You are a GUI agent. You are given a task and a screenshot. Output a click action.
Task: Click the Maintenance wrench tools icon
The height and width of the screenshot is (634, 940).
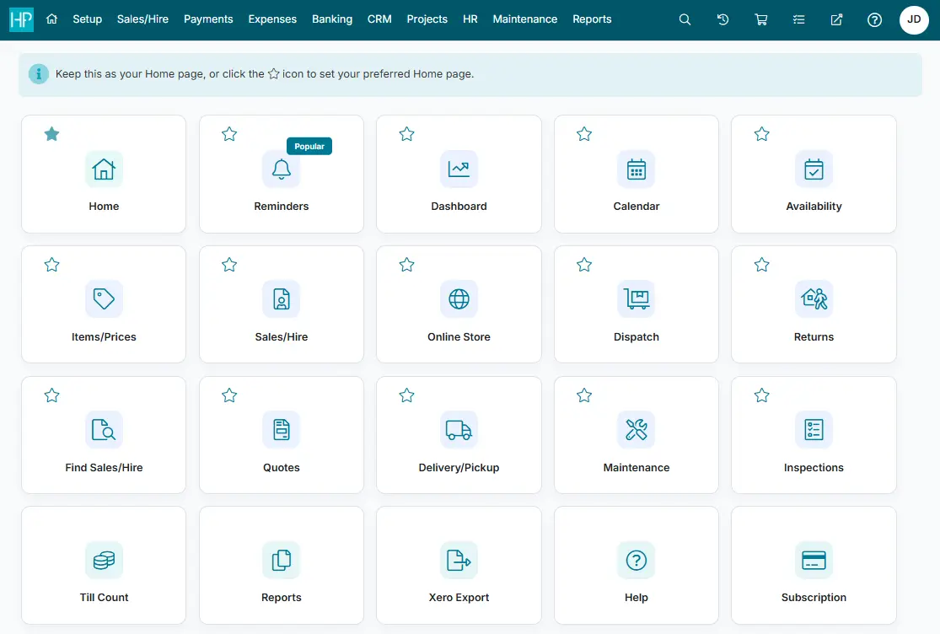pyautogui.click(x=636, y=430)
